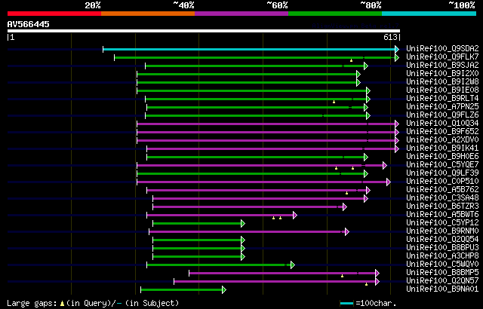Select the UniRef100_C5WQV0 label
Image resolution: width=483 pixels, height=309 pixels.
(x=443, y=265)
